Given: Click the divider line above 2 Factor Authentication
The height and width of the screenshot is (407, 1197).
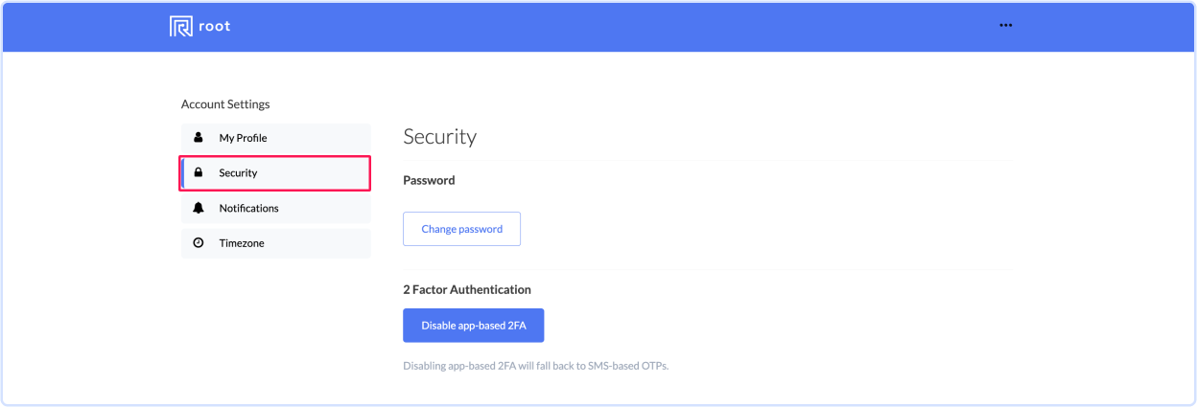Looking at the screenshot, I should (x=708, y=270).
